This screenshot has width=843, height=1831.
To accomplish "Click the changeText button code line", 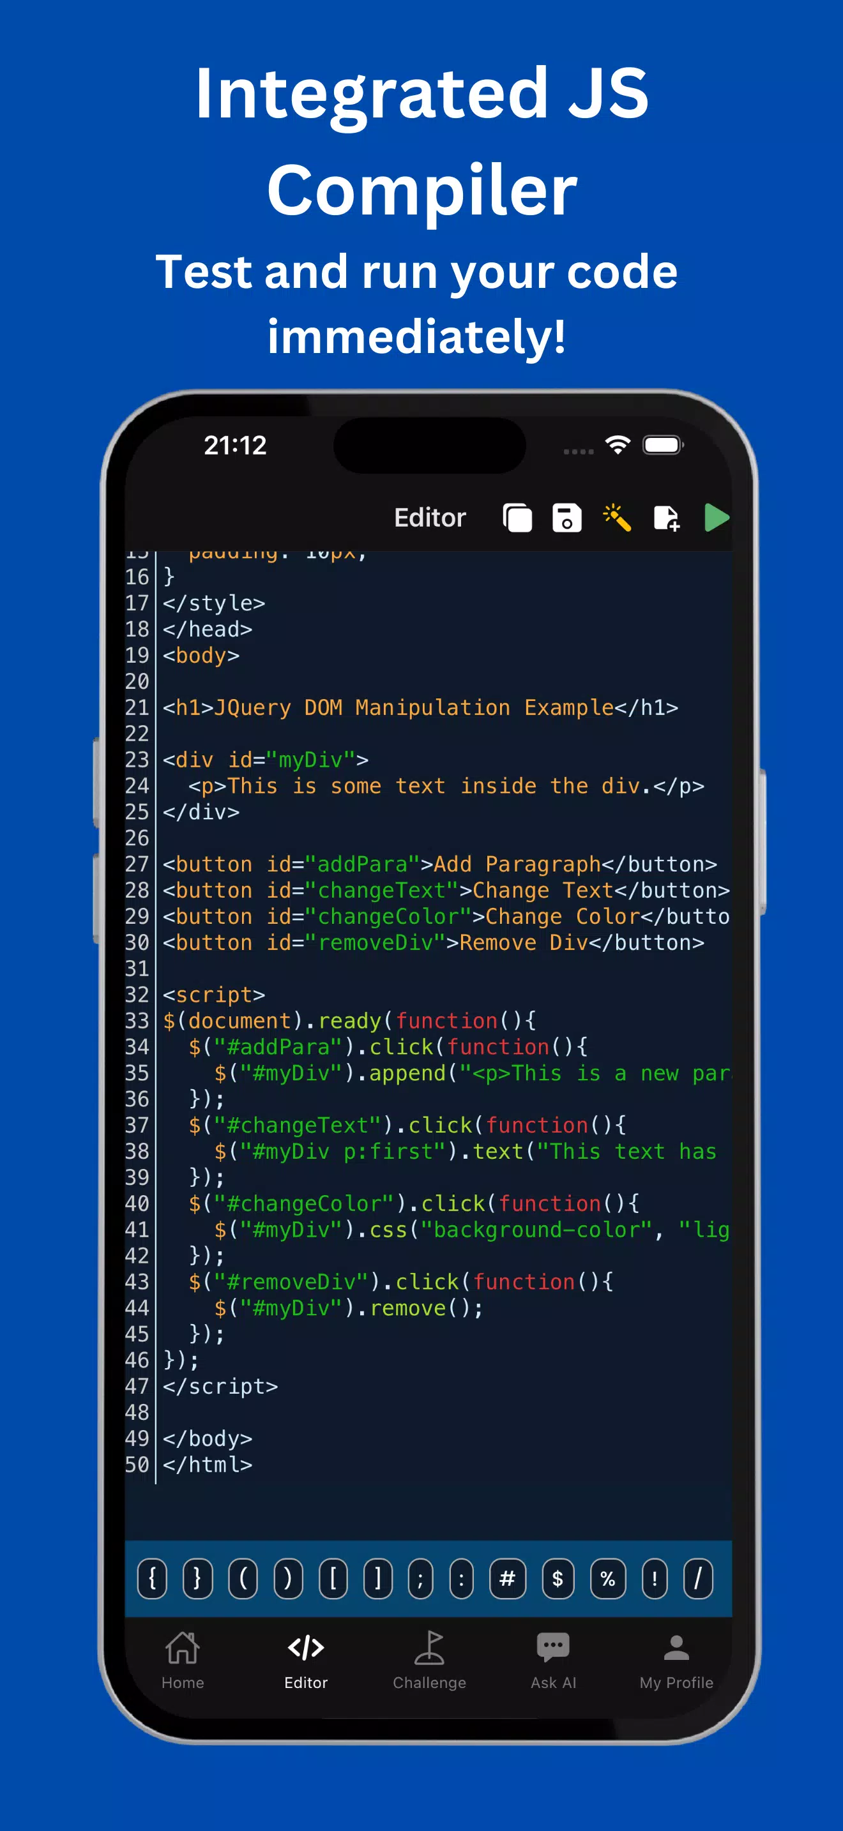I will coord(446,891).
